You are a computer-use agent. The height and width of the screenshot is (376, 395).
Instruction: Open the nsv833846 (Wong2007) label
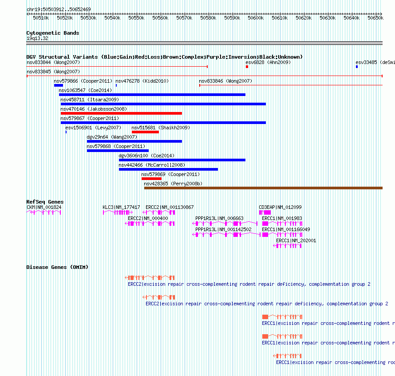pyautogui.click(x=225, y=81)
